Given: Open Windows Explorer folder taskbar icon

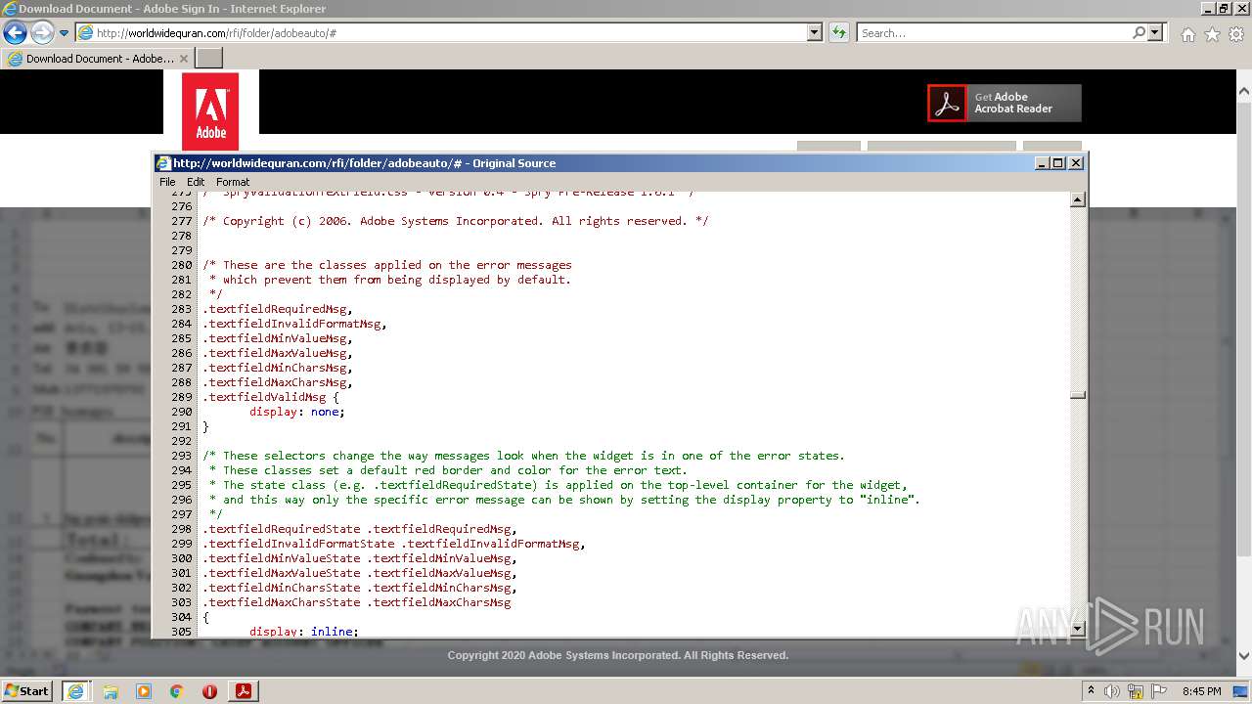Looking at the screenshot, I should click(x=111, y=691).
